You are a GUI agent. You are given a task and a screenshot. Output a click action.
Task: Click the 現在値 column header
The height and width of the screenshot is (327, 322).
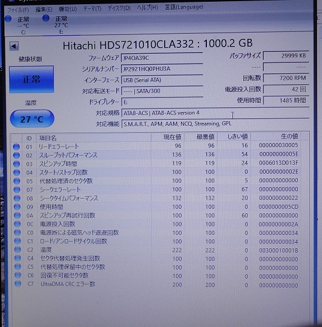(168, 137)
